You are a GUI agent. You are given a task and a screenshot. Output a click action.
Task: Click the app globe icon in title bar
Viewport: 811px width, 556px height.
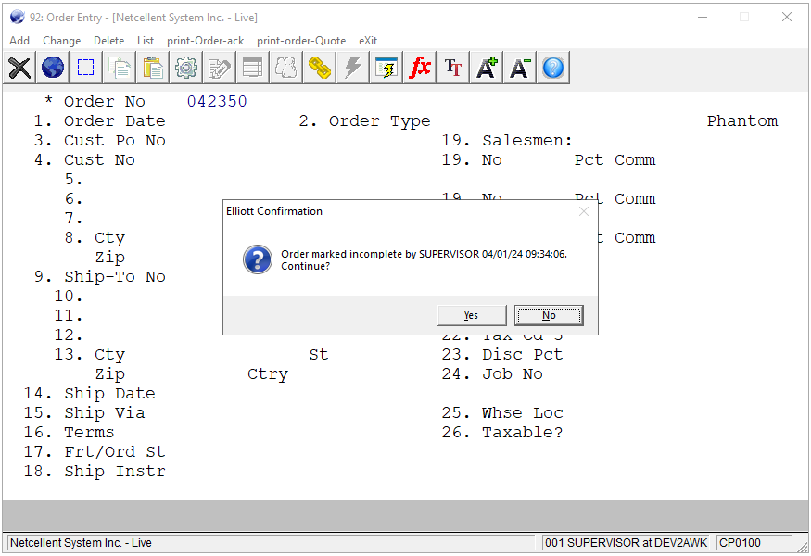17,17
